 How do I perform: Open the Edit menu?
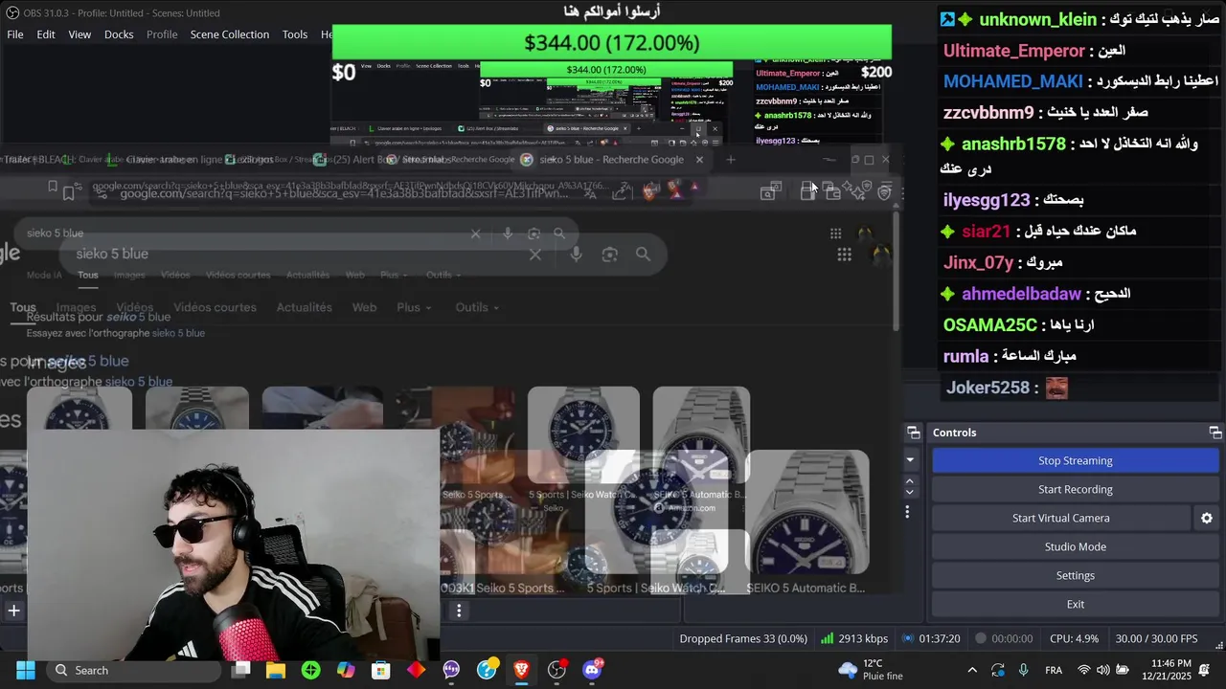click(46, 34)
